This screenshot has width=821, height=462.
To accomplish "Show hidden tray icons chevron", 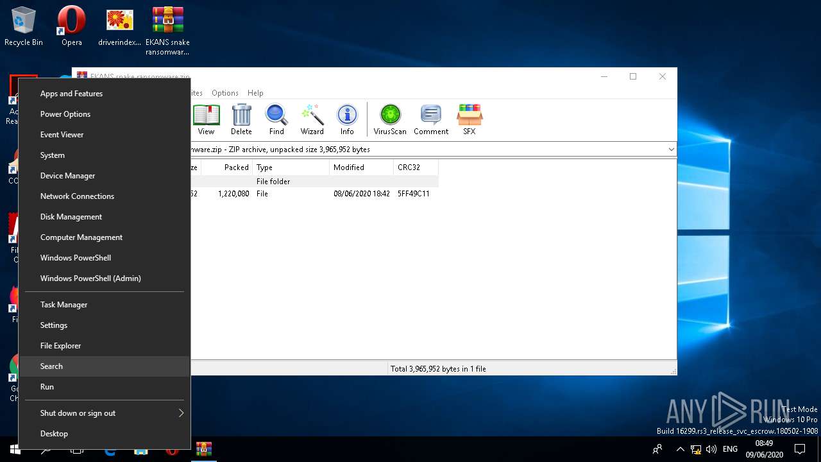I will pos(681,449).
